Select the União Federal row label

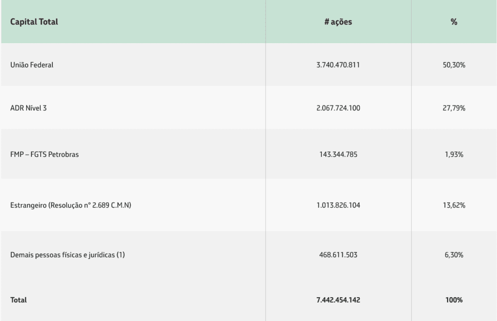tap(32, 65)
